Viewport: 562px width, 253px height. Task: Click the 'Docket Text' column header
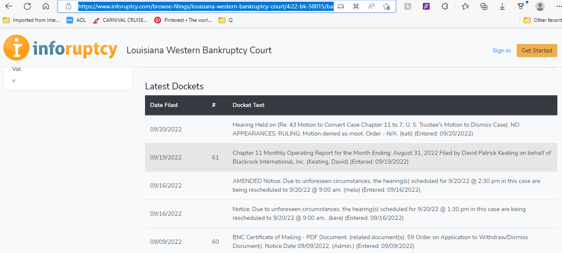[248, 105]
